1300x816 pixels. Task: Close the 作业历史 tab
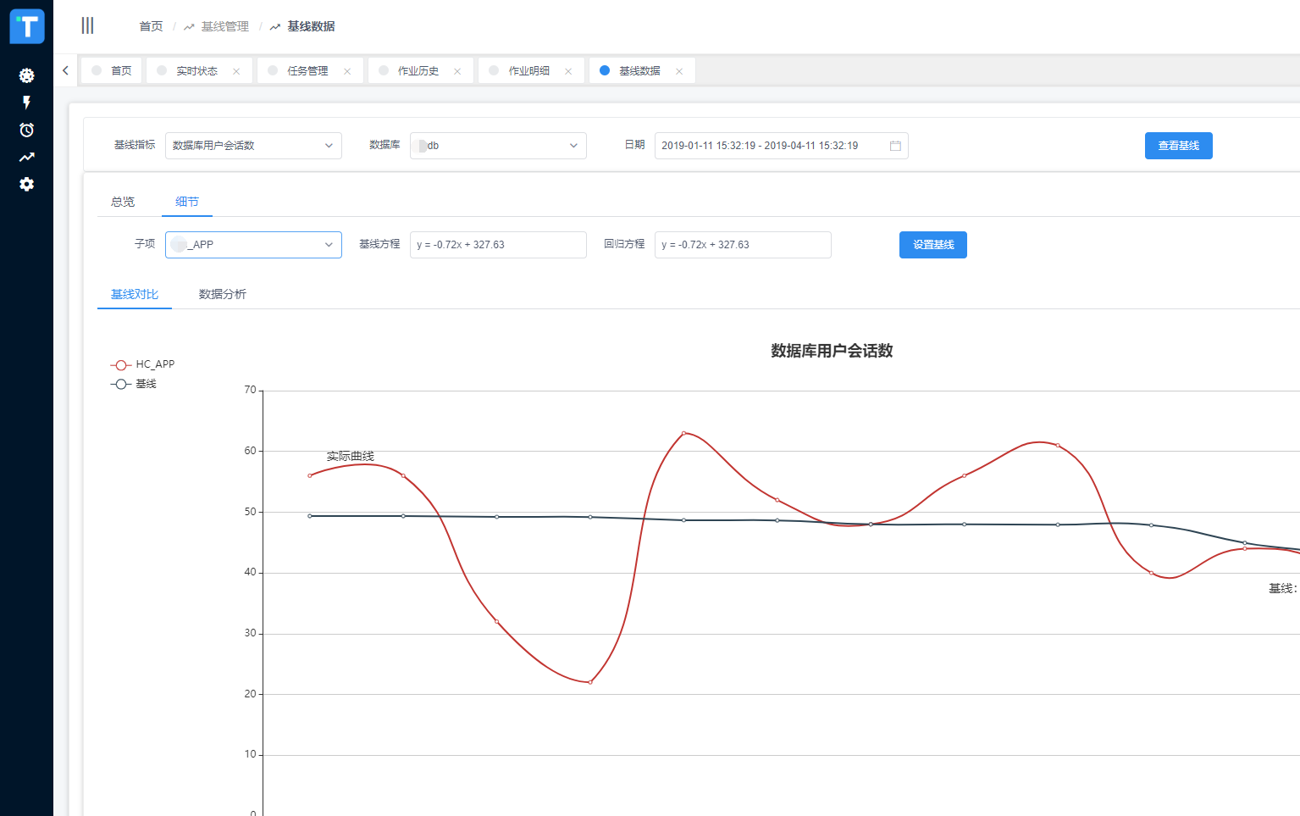pyautogui.click(x=457, y=71)
